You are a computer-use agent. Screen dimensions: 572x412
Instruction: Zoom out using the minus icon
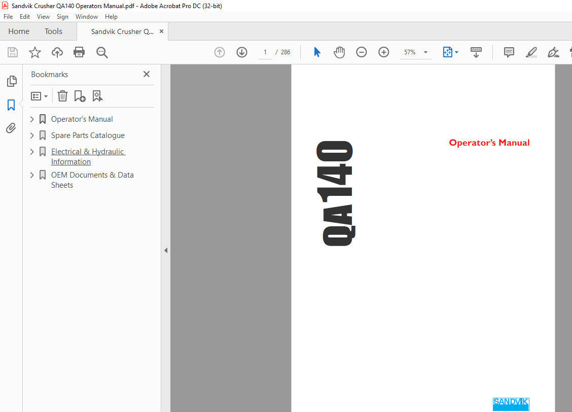[x=361, y=52]
